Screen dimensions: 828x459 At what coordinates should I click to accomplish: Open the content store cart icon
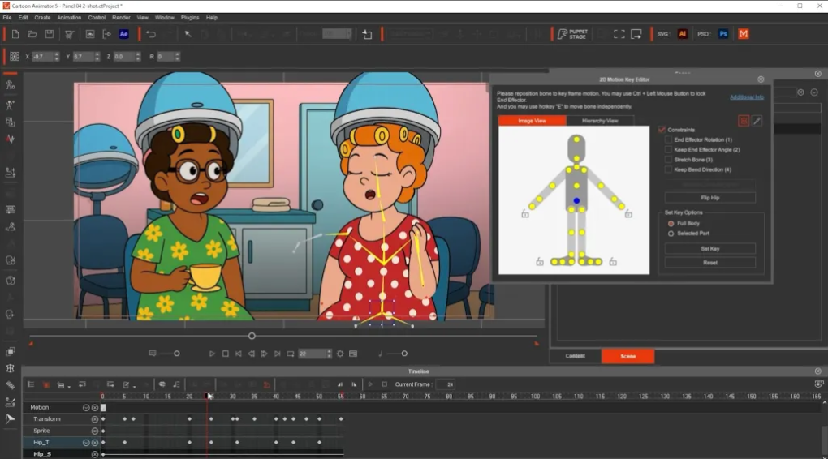pyautogui.click(x=69, y=34)
